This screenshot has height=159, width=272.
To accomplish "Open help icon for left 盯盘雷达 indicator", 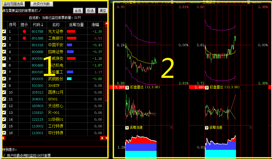I will coord(127,87).
